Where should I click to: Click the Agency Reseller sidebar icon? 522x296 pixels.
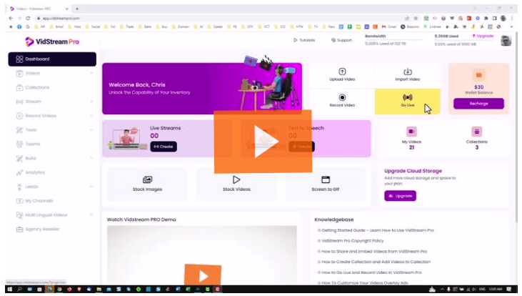point(19,230)
